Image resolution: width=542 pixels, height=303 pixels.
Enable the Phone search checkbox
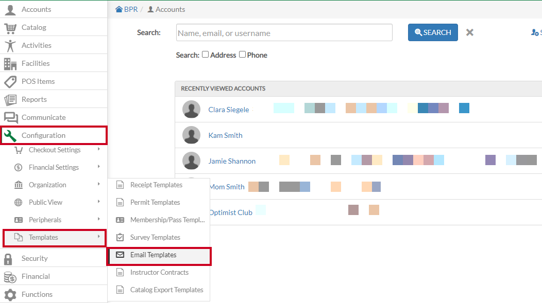[x=242, y=55]
